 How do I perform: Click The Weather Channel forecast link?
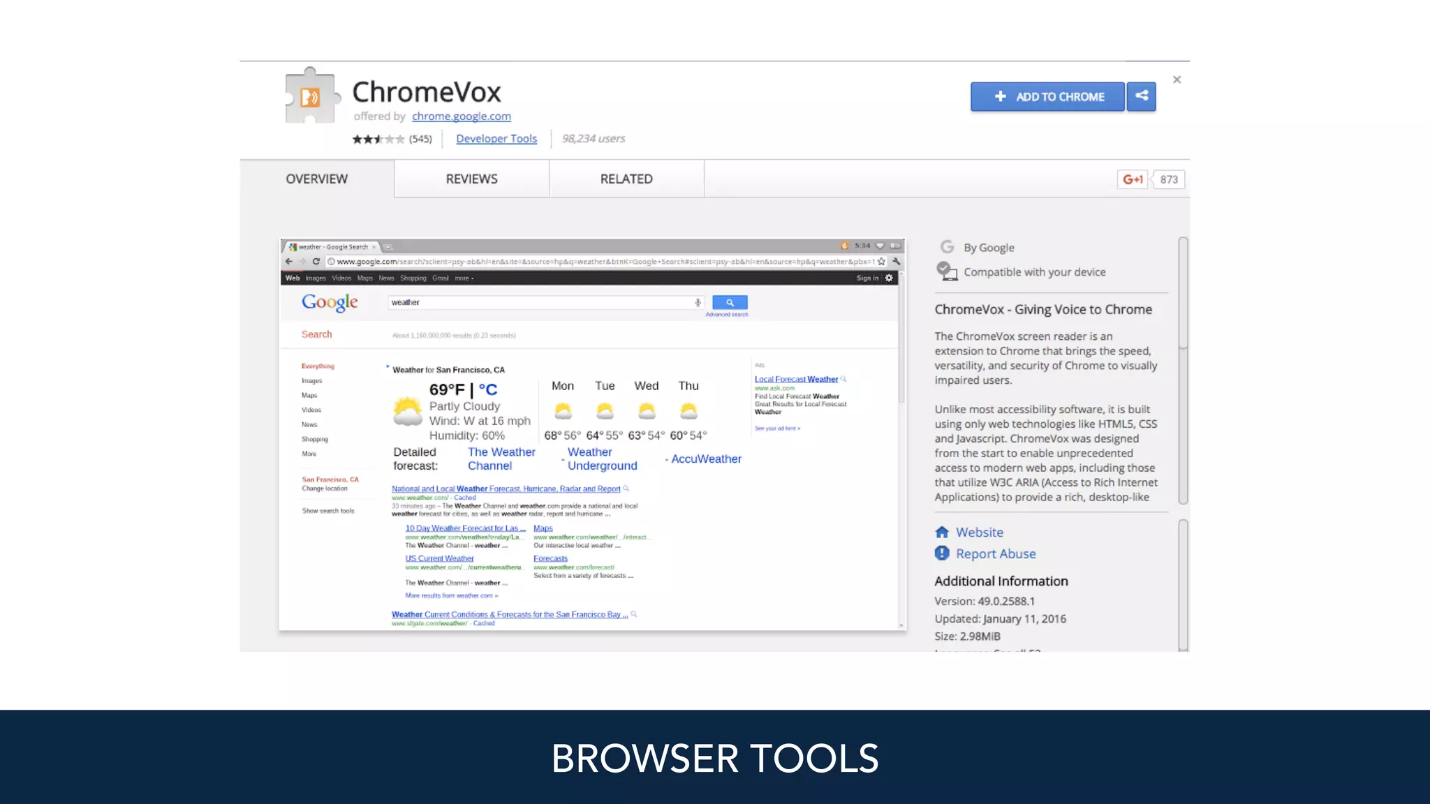[501, 459]
